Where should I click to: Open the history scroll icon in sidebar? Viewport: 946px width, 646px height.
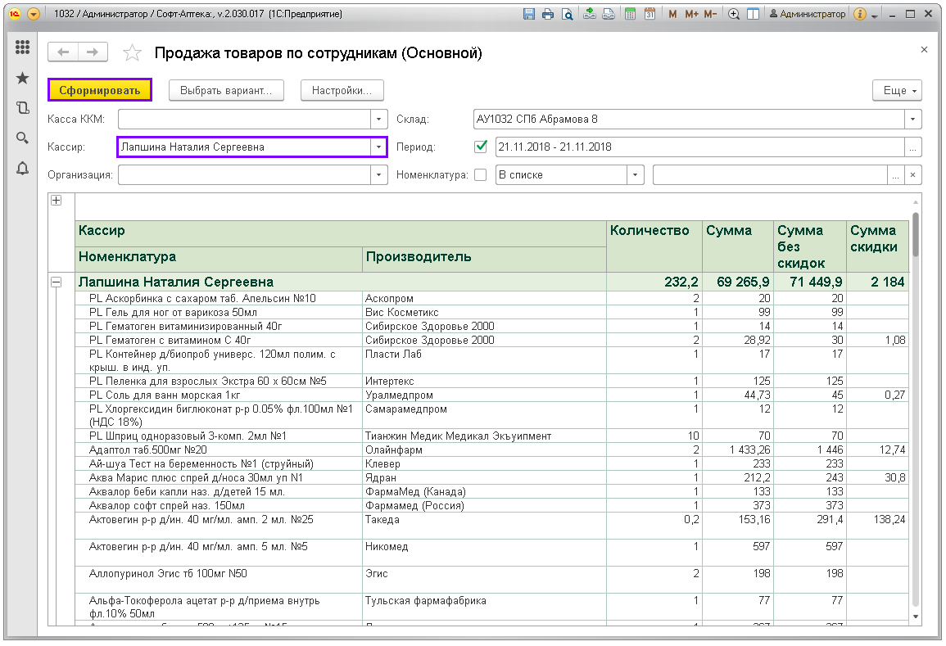22,107
